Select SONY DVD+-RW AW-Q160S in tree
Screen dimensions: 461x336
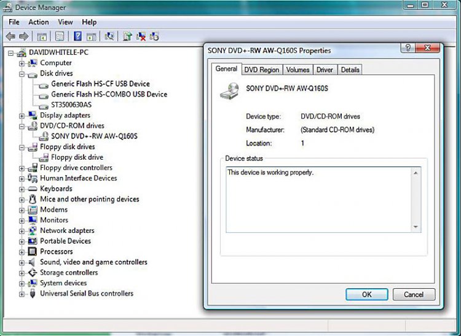95,136
